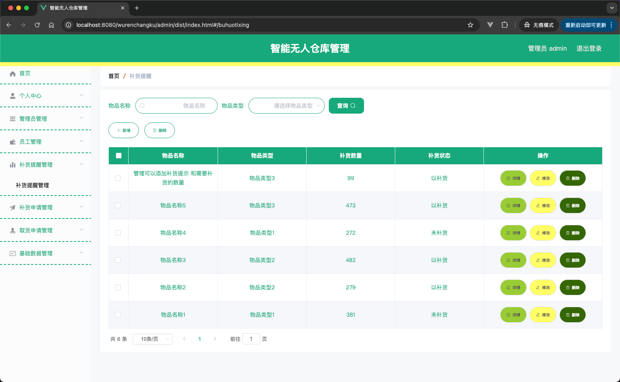The width and height of the screenshot is (620, 382).
Task: Check the box for 物品名称5
Action: pyautogui.click(x=118, y=205)
